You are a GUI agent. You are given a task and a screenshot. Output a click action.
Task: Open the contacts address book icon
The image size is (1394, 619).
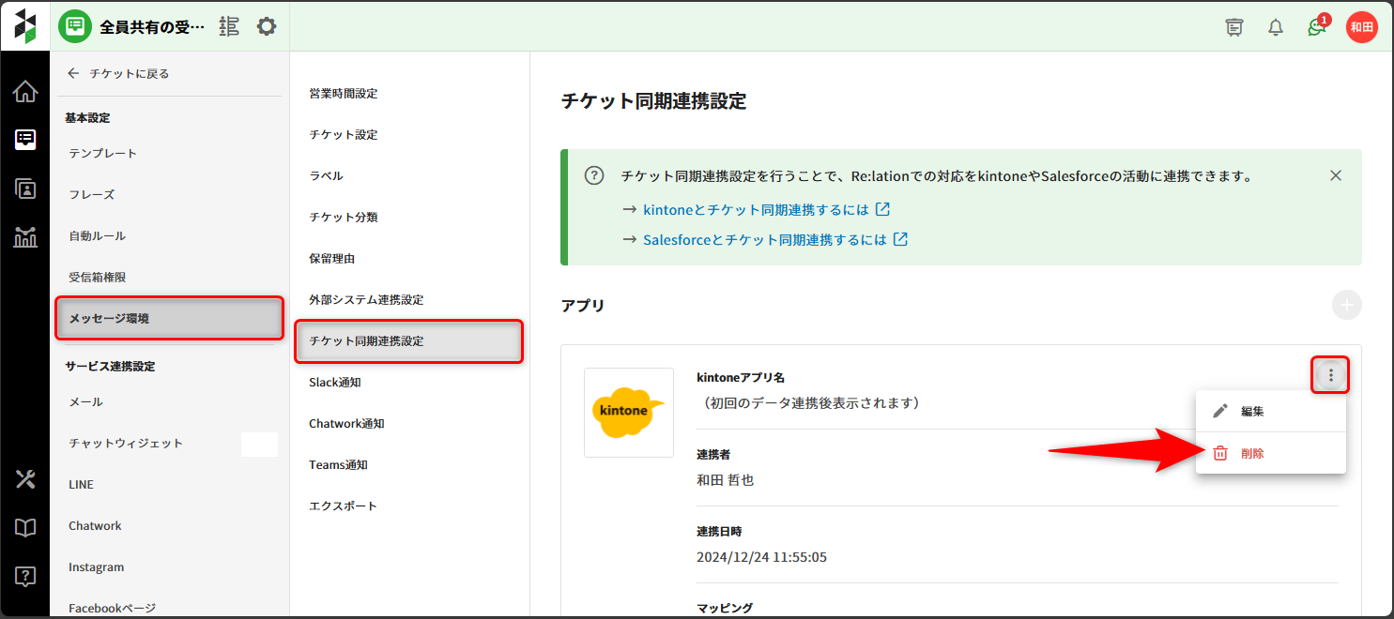tap(25, 189)
